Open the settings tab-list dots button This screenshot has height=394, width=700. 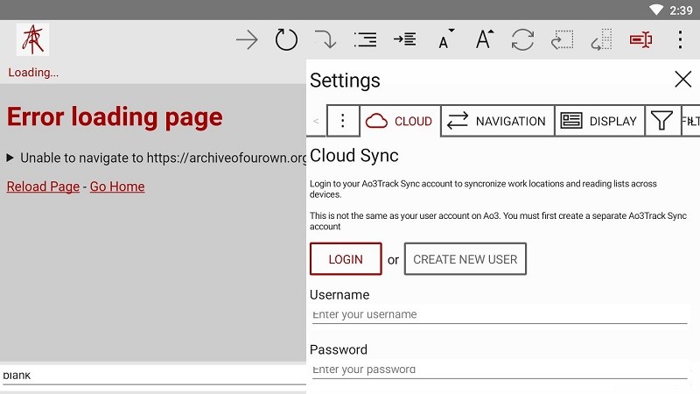pos(343,121)
